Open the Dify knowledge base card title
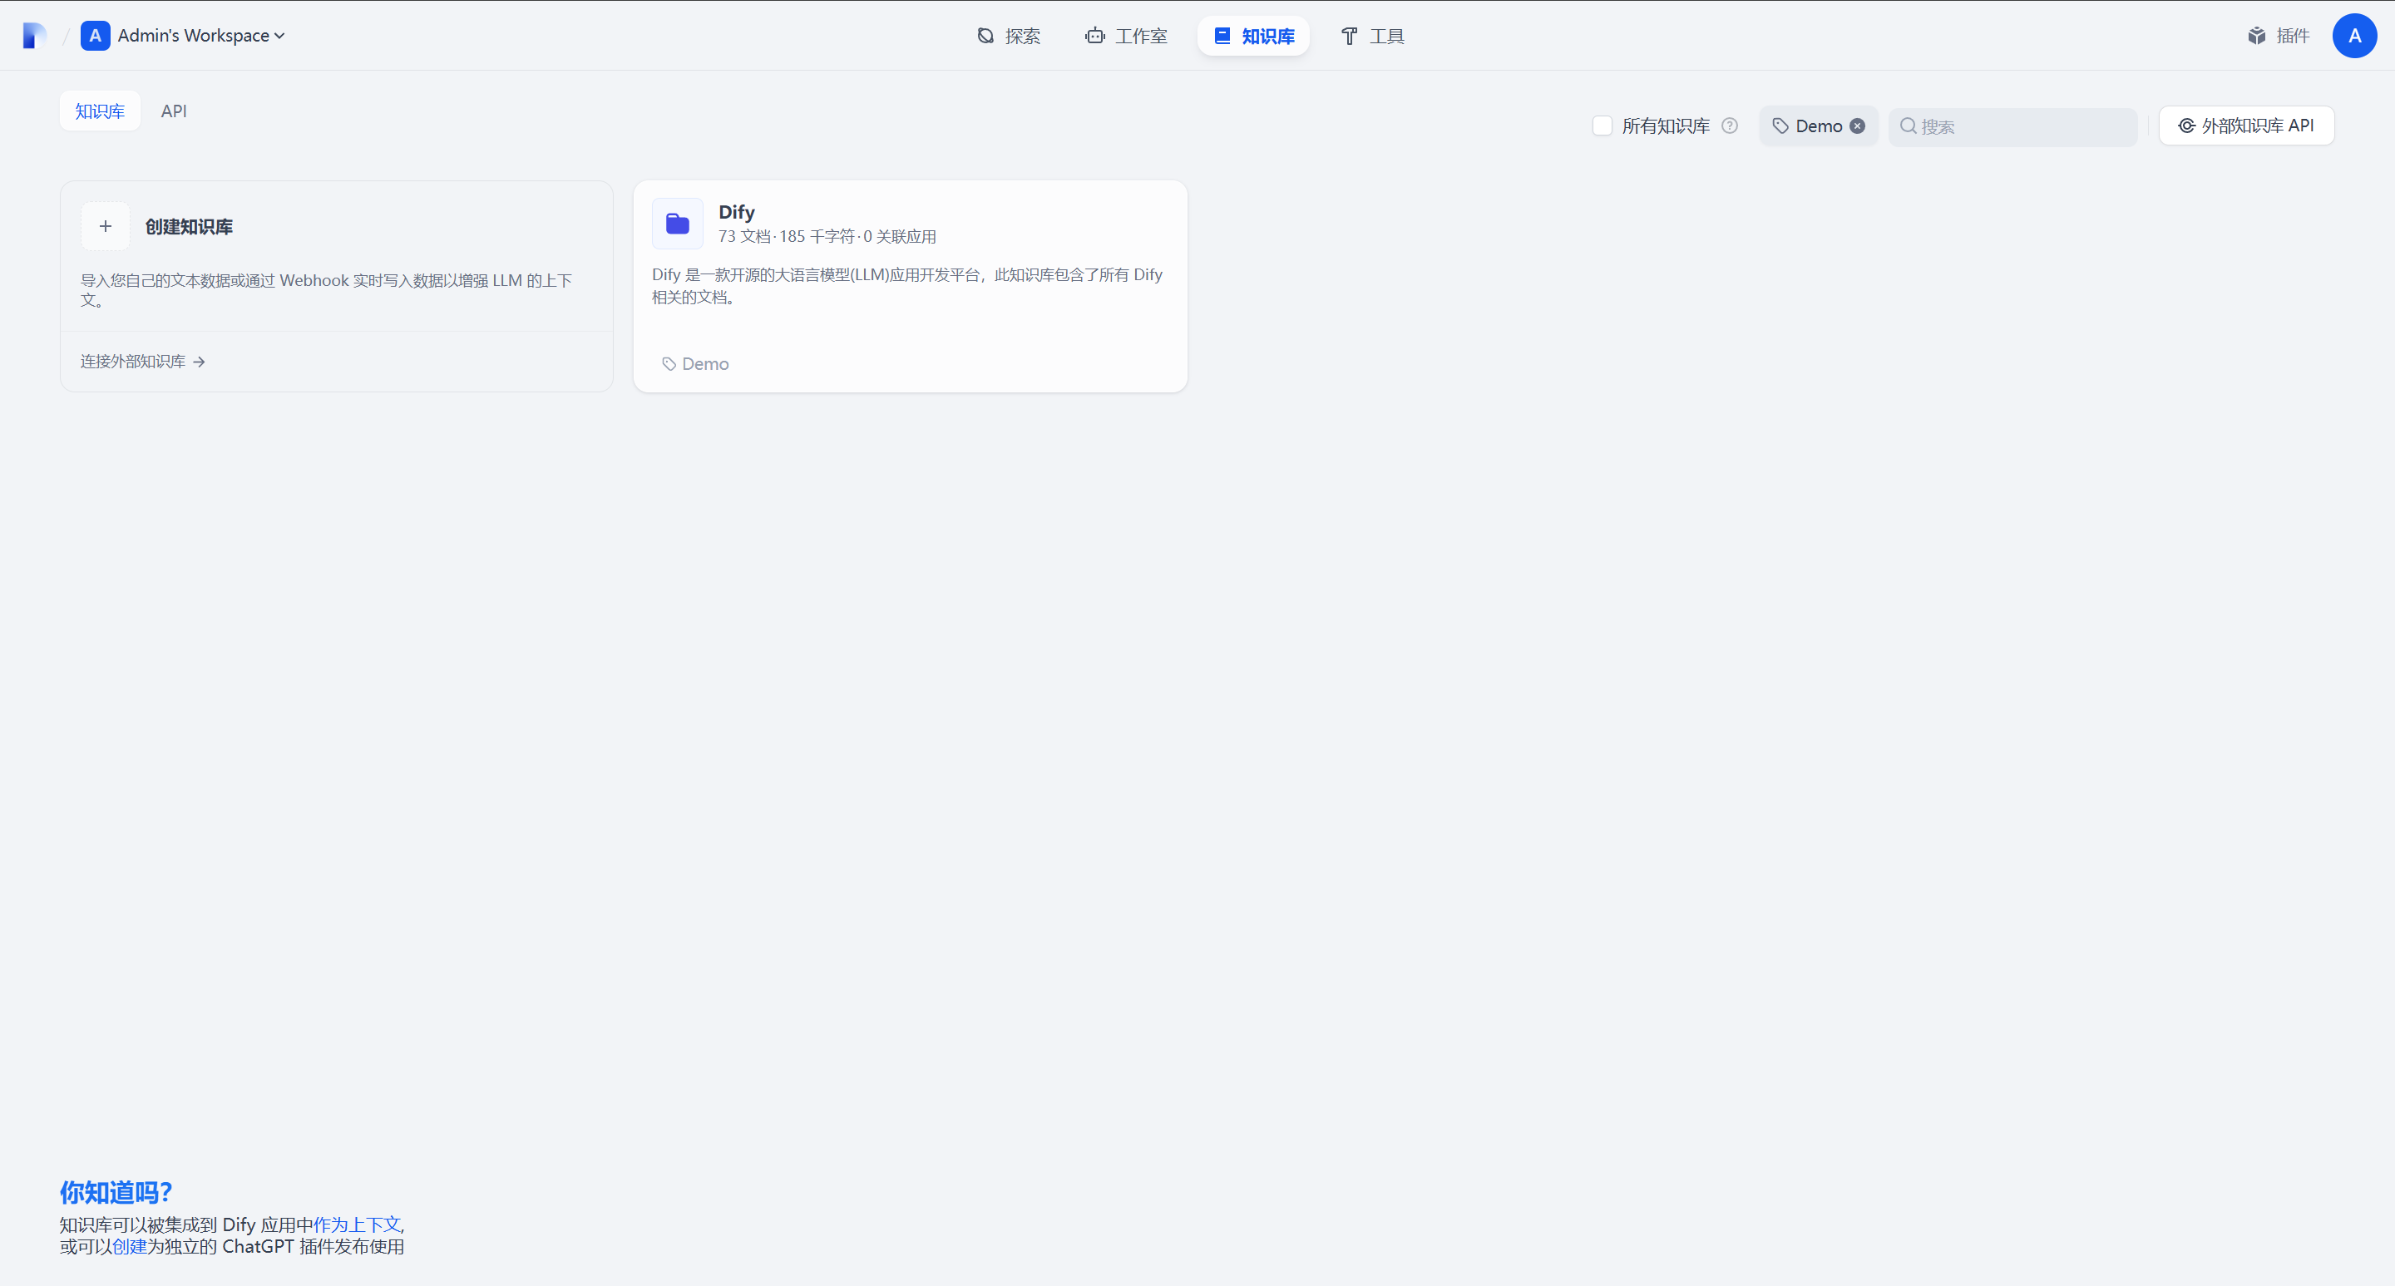The width and height of the screenshot is (2395, 1286). click(736, 212)
